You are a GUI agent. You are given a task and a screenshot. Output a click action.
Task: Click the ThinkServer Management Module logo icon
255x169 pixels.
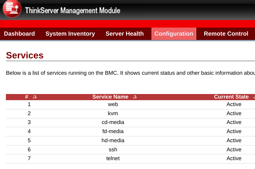click(12, 9)
